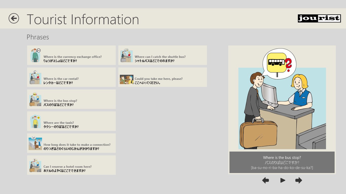Play the phrase audio
Image resolution: width=346 pixels, height=194 pixels.
click(x=283, y=180)
